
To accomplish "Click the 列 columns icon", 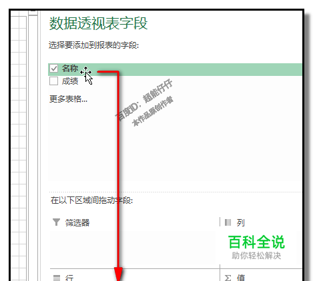I will 228,222.
